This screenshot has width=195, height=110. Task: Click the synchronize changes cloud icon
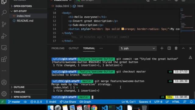25,102
